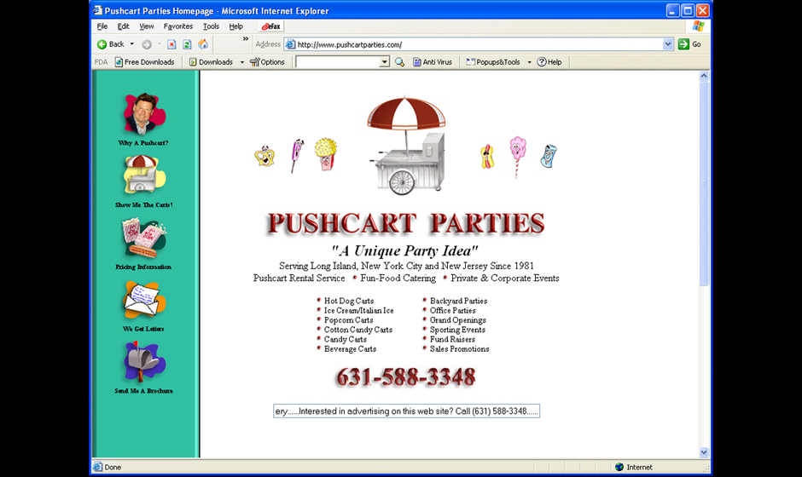The image size is (802, 477).
Task: Click the eFax toolbar button
Action: coord(271,26)
